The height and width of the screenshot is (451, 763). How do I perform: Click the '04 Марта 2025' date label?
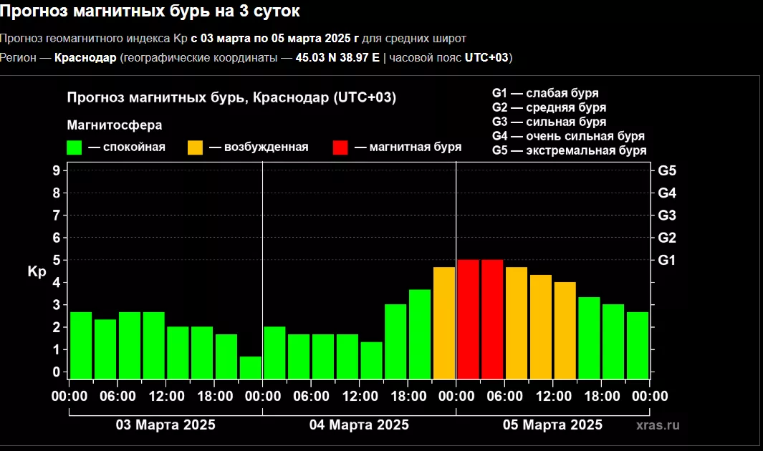[x=359, y=425]
